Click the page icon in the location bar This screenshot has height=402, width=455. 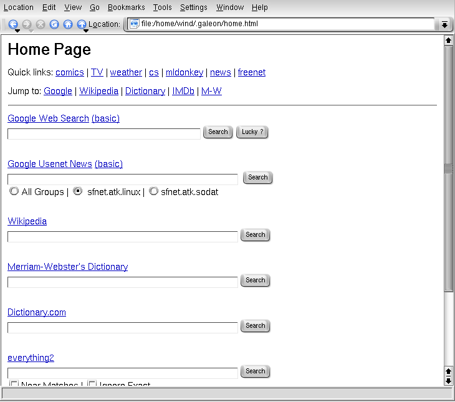[134, 24]
